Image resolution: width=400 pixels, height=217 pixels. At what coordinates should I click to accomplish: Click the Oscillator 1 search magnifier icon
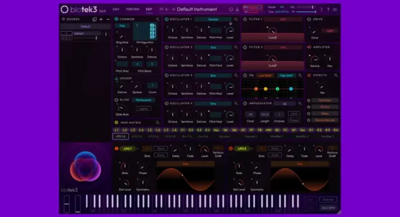(x=236, y=19)
